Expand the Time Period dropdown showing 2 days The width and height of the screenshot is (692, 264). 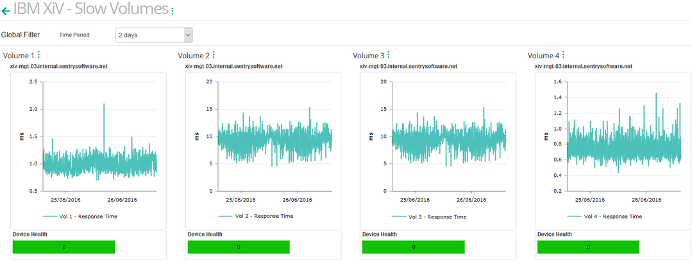pos(153,35)
